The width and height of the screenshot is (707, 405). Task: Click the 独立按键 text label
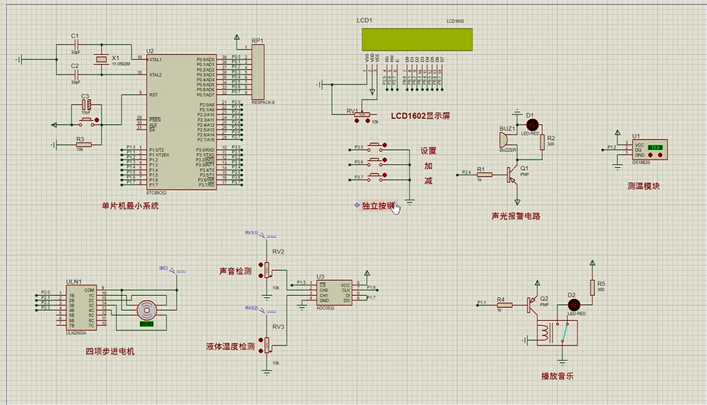pos(378,206)
